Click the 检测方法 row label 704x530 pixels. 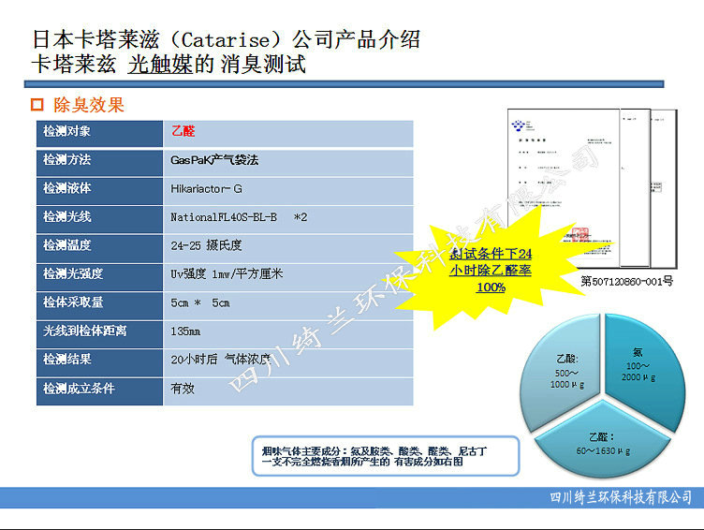(100, 160)
